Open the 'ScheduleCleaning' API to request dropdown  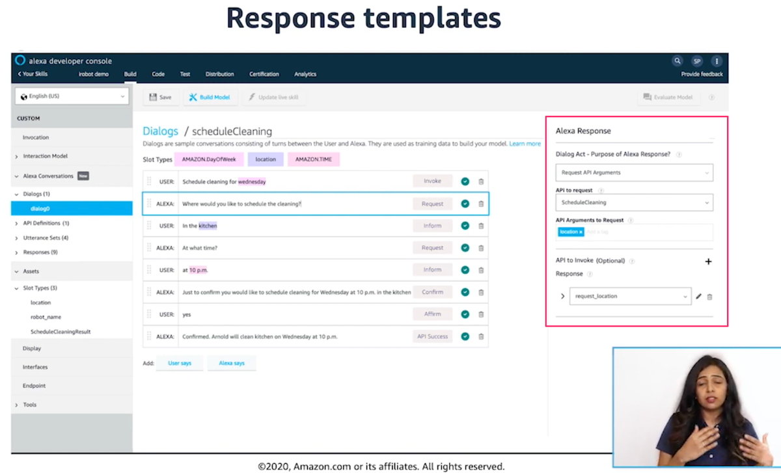coord(634,202)
